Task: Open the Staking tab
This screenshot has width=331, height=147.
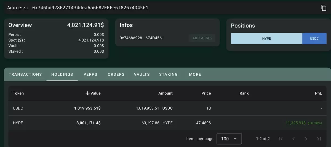Action: pos(169,74)
